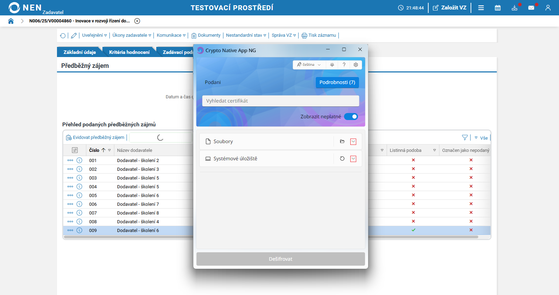
Task: Click the Označen jako nepodaný column header
Action: click(466, 150)
